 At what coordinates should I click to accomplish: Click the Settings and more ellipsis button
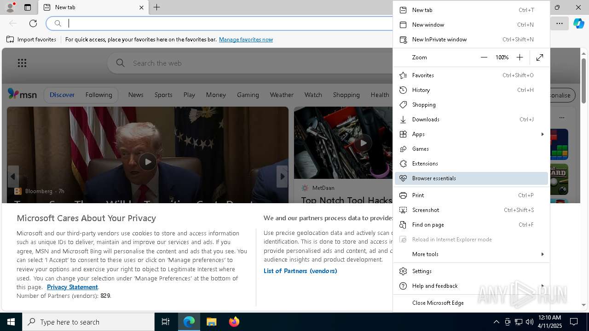point(559,23)
